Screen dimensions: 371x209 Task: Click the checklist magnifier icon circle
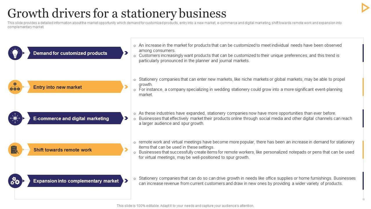click(x=15, y=150)
